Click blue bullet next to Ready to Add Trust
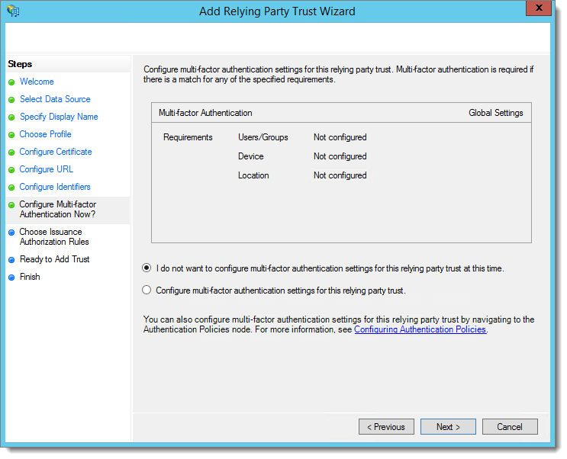The height and width of the screenshot is (459, 567). [11, 260]
